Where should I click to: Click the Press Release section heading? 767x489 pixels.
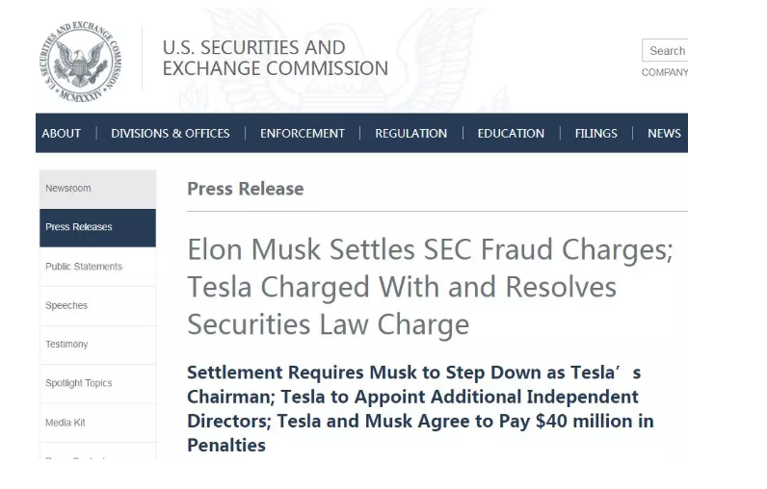click(x=245, y=189)
